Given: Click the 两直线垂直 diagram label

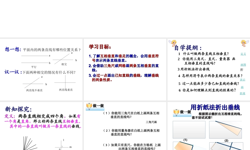Looking at the screenshot, I should tap(65, 90).
